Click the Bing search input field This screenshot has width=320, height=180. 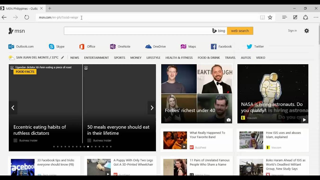137,31
